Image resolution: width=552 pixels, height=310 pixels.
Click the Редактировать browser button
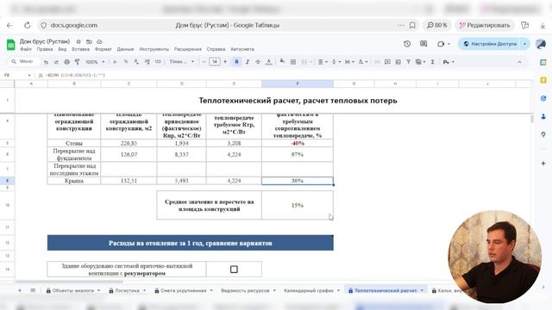point(485,25)
